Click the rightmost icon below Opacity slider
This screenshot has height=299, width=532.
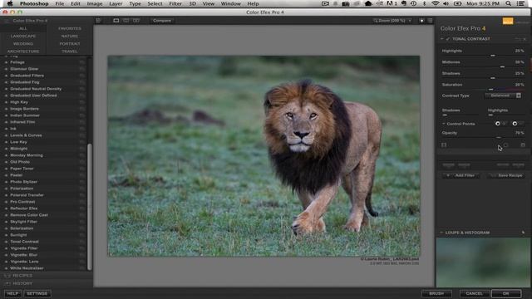point(523,145)
